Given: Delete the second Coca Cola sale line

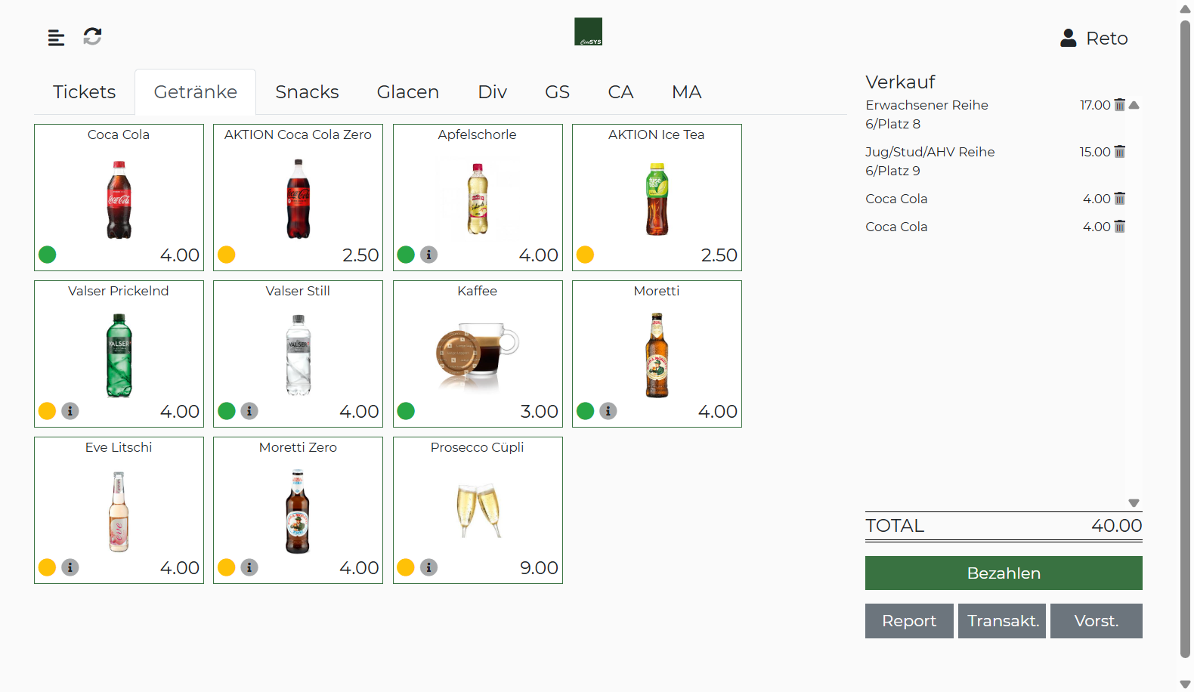Looking at the screenshot, I should click(x=1120, y=227).
